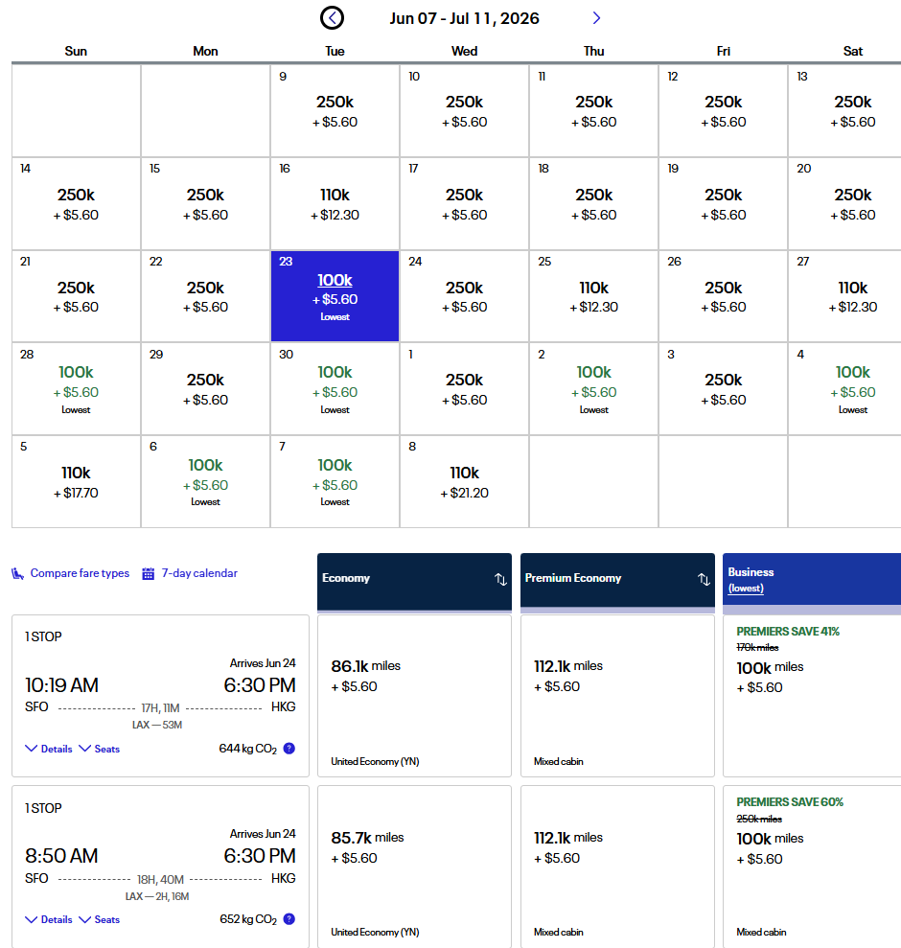Open CO2 info for 644 kg flight
Image resolution: width=901 pixels, height=948 pixels.
pyautogui.click(x=289, y=749)
